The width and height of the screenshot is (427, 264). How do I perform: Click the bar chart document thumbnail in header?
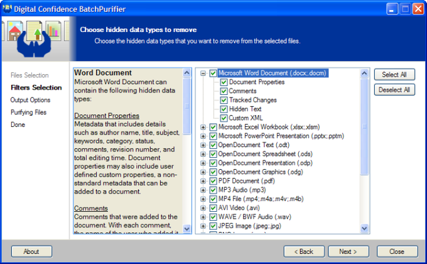coord(53,31)
